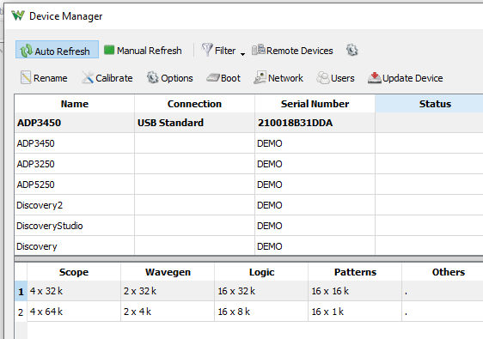Click the Logic column header
Screen dimensions: 483x339
[261, 272]
